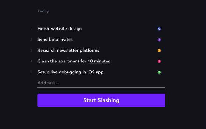The width and height of the screenshot is (206, 129).
Task: Click the pink P tag icon
Action: point(159,61)
